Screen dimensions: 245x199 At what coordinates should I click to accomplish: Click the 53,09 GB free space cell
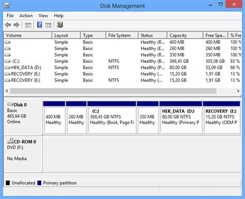coord(214,68)
